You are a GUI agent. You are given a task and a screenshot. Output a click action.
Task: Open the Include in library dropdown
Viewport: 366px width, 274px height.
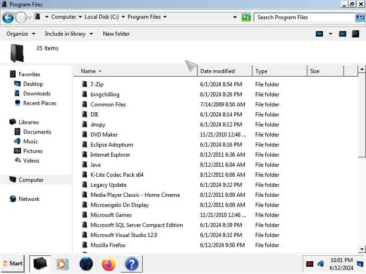[69, 34]
